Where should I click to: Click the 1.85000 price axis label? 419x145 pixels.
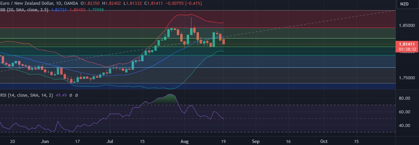(407, 26)
